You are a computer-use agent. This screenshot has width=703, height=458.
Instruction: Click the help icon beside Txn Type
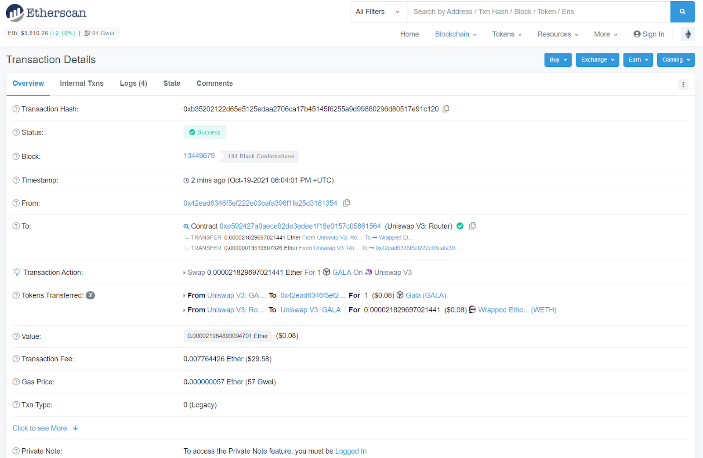(x=16, y=405)
